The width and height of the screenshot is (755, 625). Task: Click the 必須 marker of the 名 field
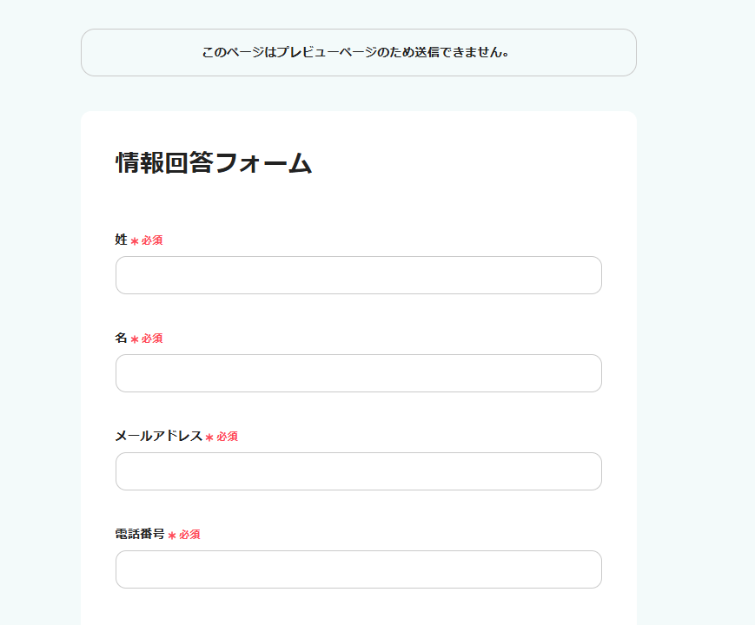[x=152, y=339]
